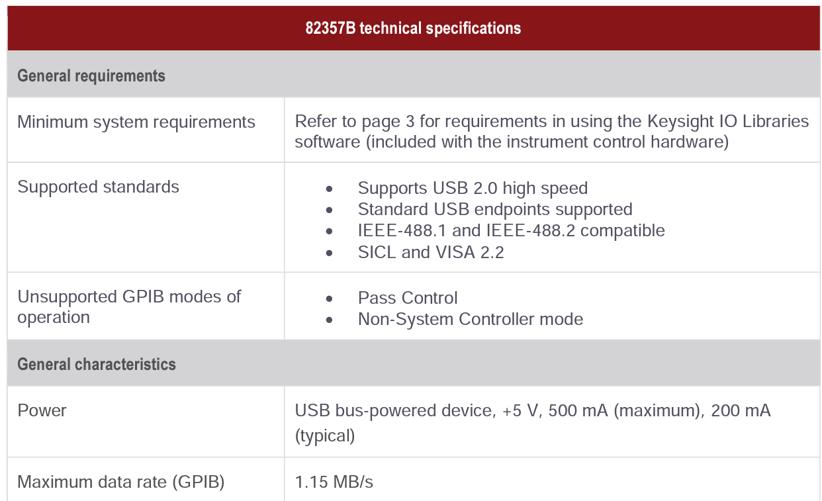Viewport: 822px width, 501px height.
Task: Select the "General characteristics" section header
Action: [x=97, y=365]
